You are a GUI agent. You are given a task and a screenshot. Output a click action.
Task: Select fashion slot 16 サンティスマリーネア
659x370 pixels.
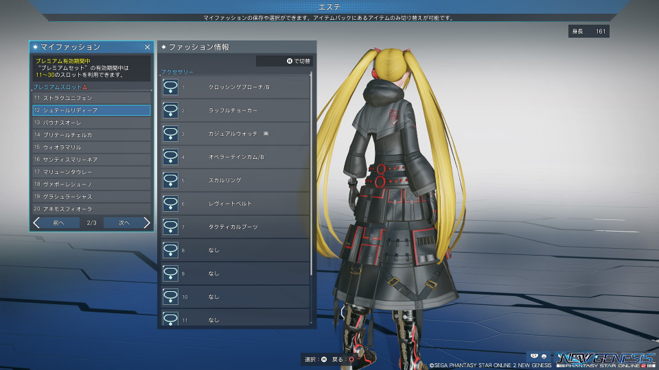(x=91, y=160)
